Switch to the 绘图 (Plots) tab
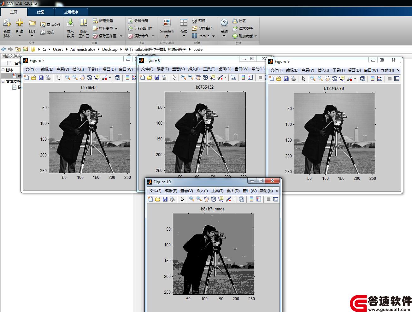The width and height of the screenshot is (412, 312). (x=41, y=12)
